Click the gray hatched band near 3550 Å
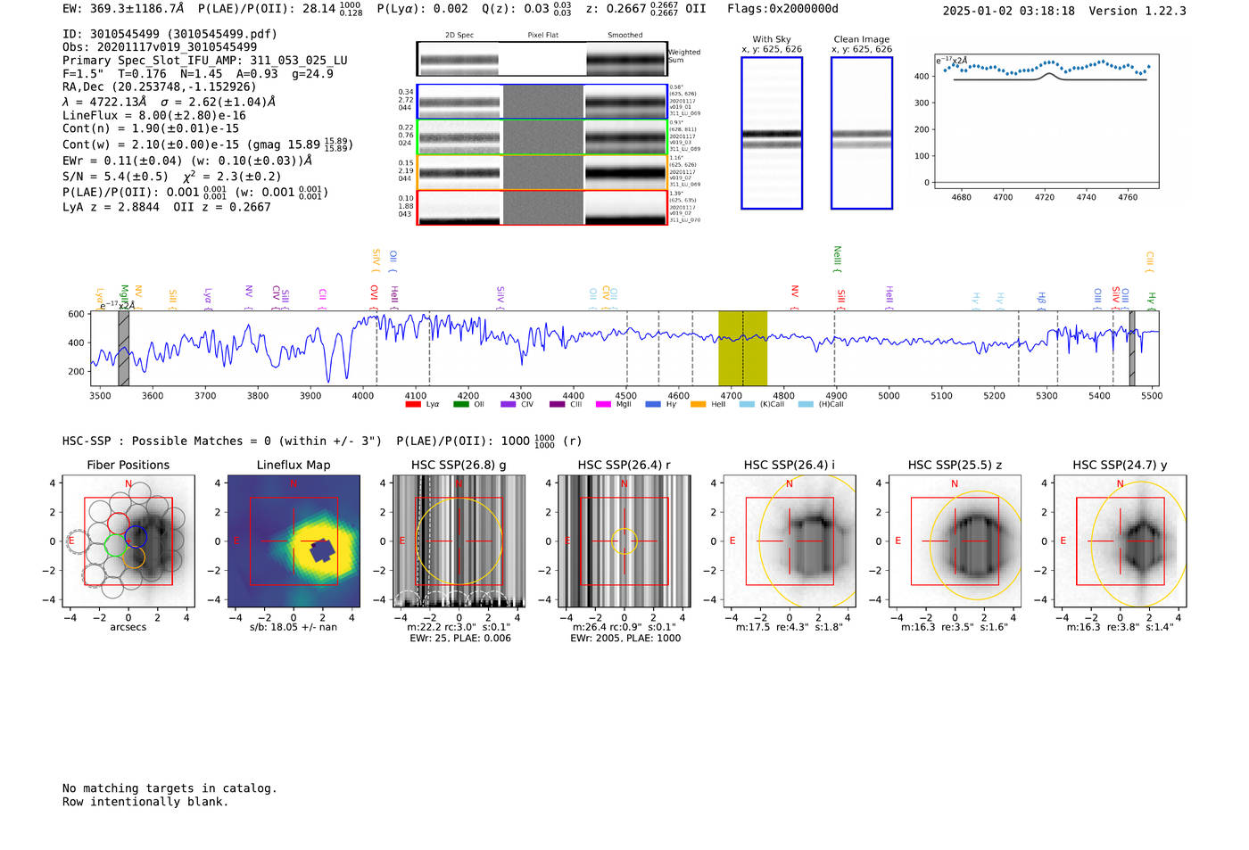Viewport: 1249px width, 850px height. (124, 348)
